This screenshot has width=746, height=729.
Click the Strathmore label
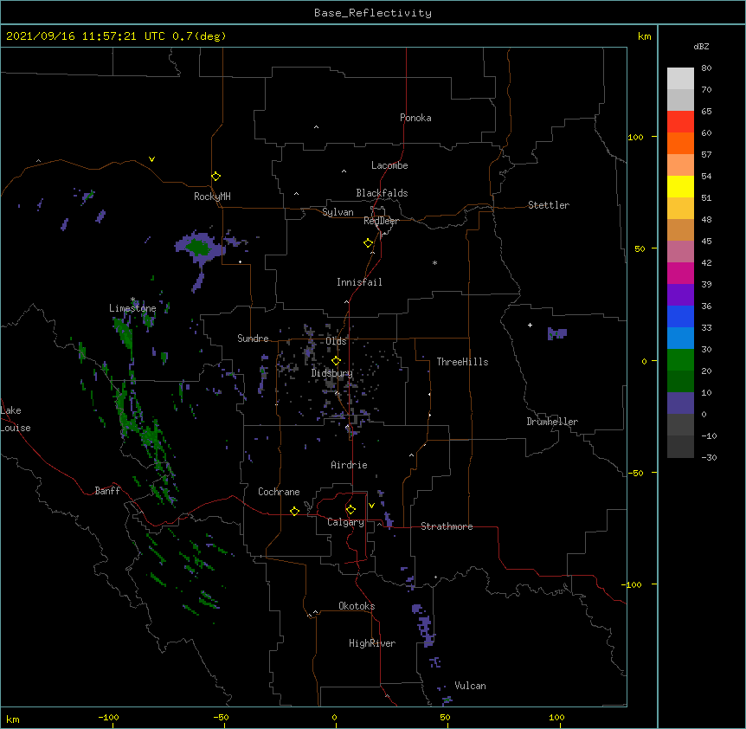pos(447,526)
